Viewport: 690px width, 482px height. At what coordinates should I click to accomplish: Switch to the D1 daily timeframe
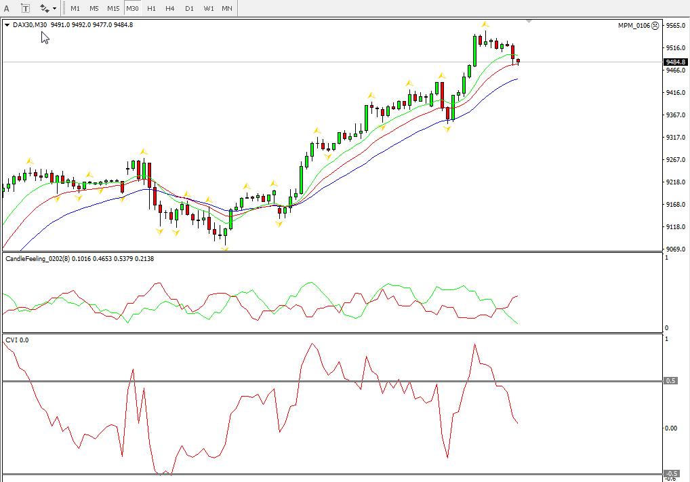pyautogui.click(x=189, y=8)
